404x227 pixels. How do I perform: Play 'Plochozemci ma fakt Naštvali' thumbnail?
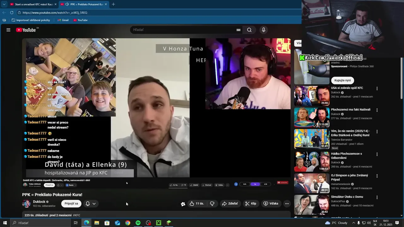[312, 117]
